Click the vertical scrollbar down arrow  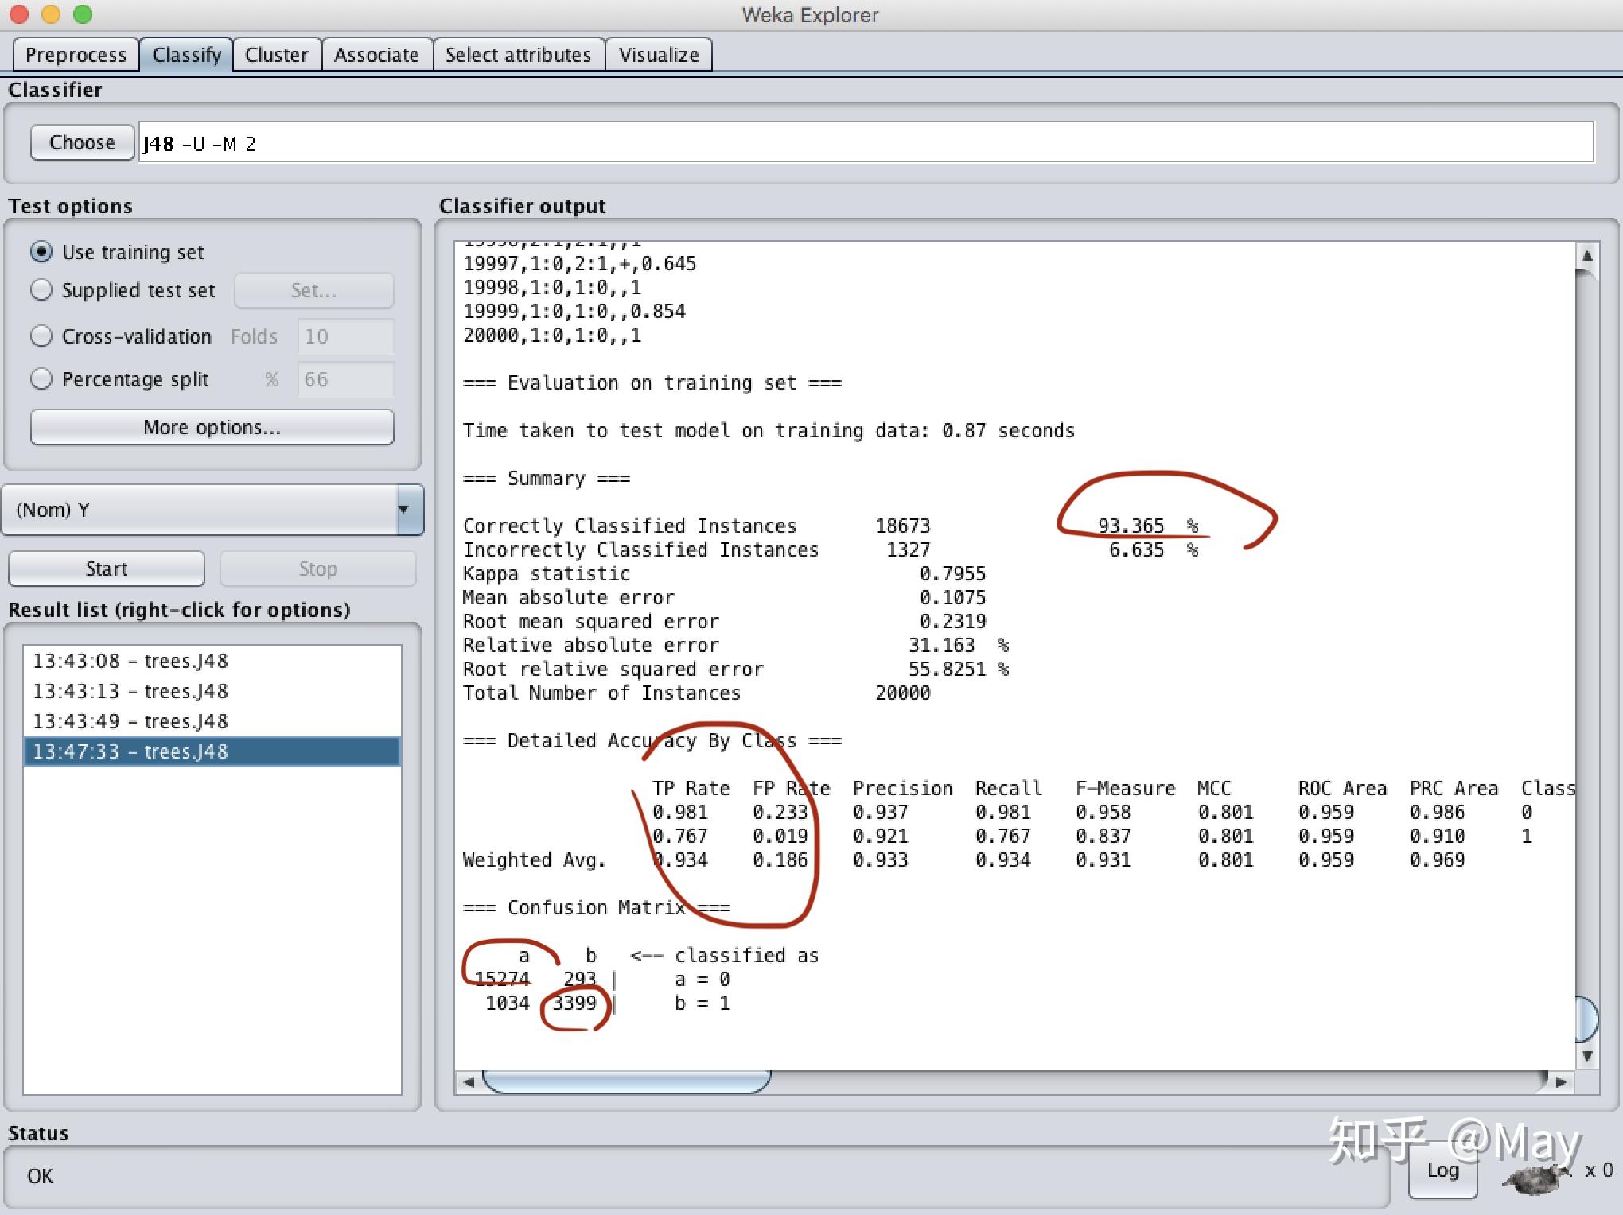tap(1586, 1056)
